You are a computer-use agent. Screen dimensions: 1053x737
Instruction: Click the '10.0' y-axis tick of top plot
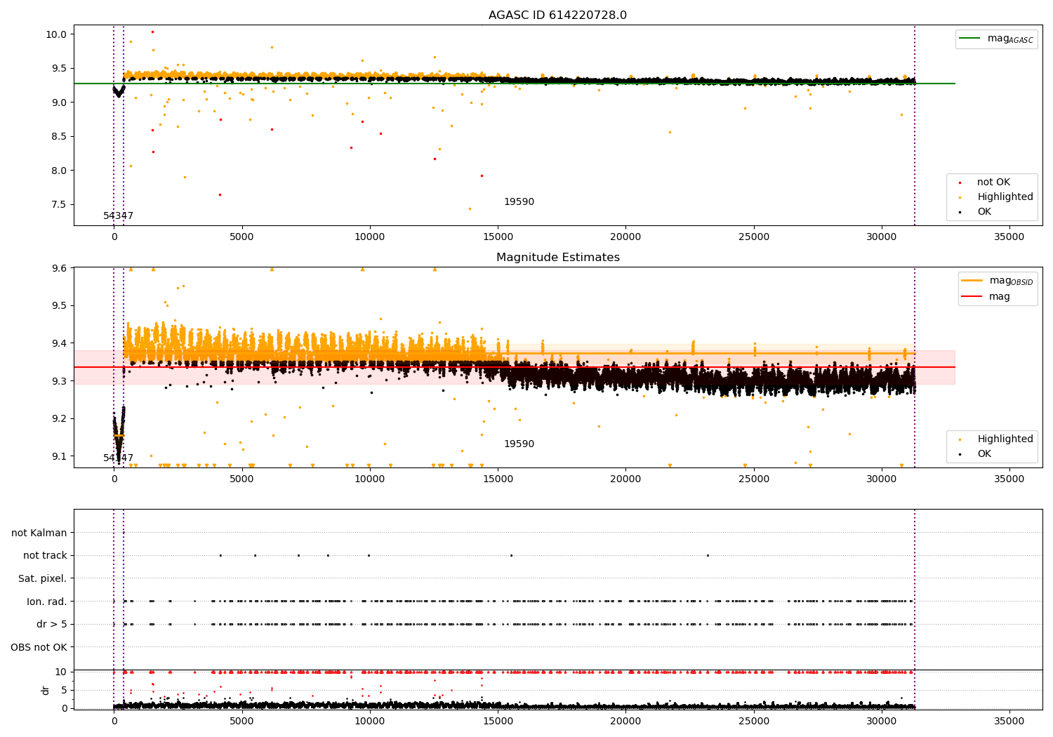[x=57, y=34]
